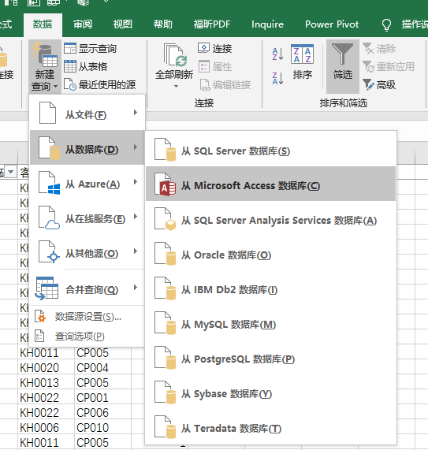Click the 全部刷新 refresh all icon
Image resolution: width=428 pixels, height=450 pixels.
[x=175, y=54]
